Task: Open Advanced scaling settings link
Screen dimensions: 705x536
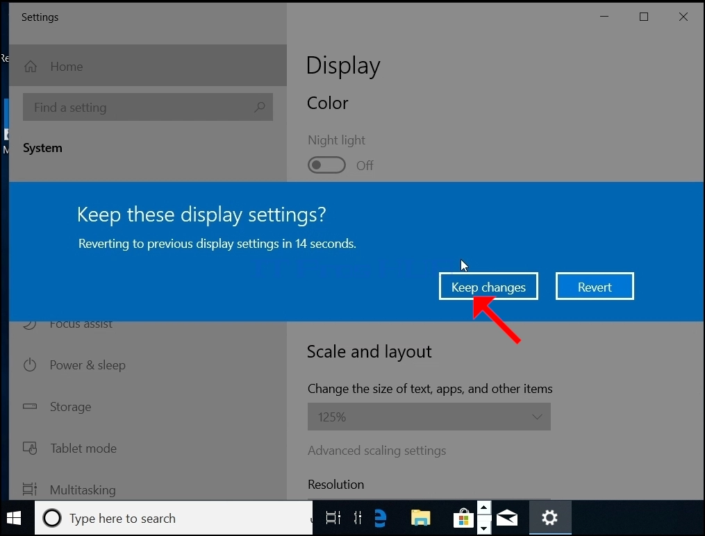Action: (x=376, y=450)
